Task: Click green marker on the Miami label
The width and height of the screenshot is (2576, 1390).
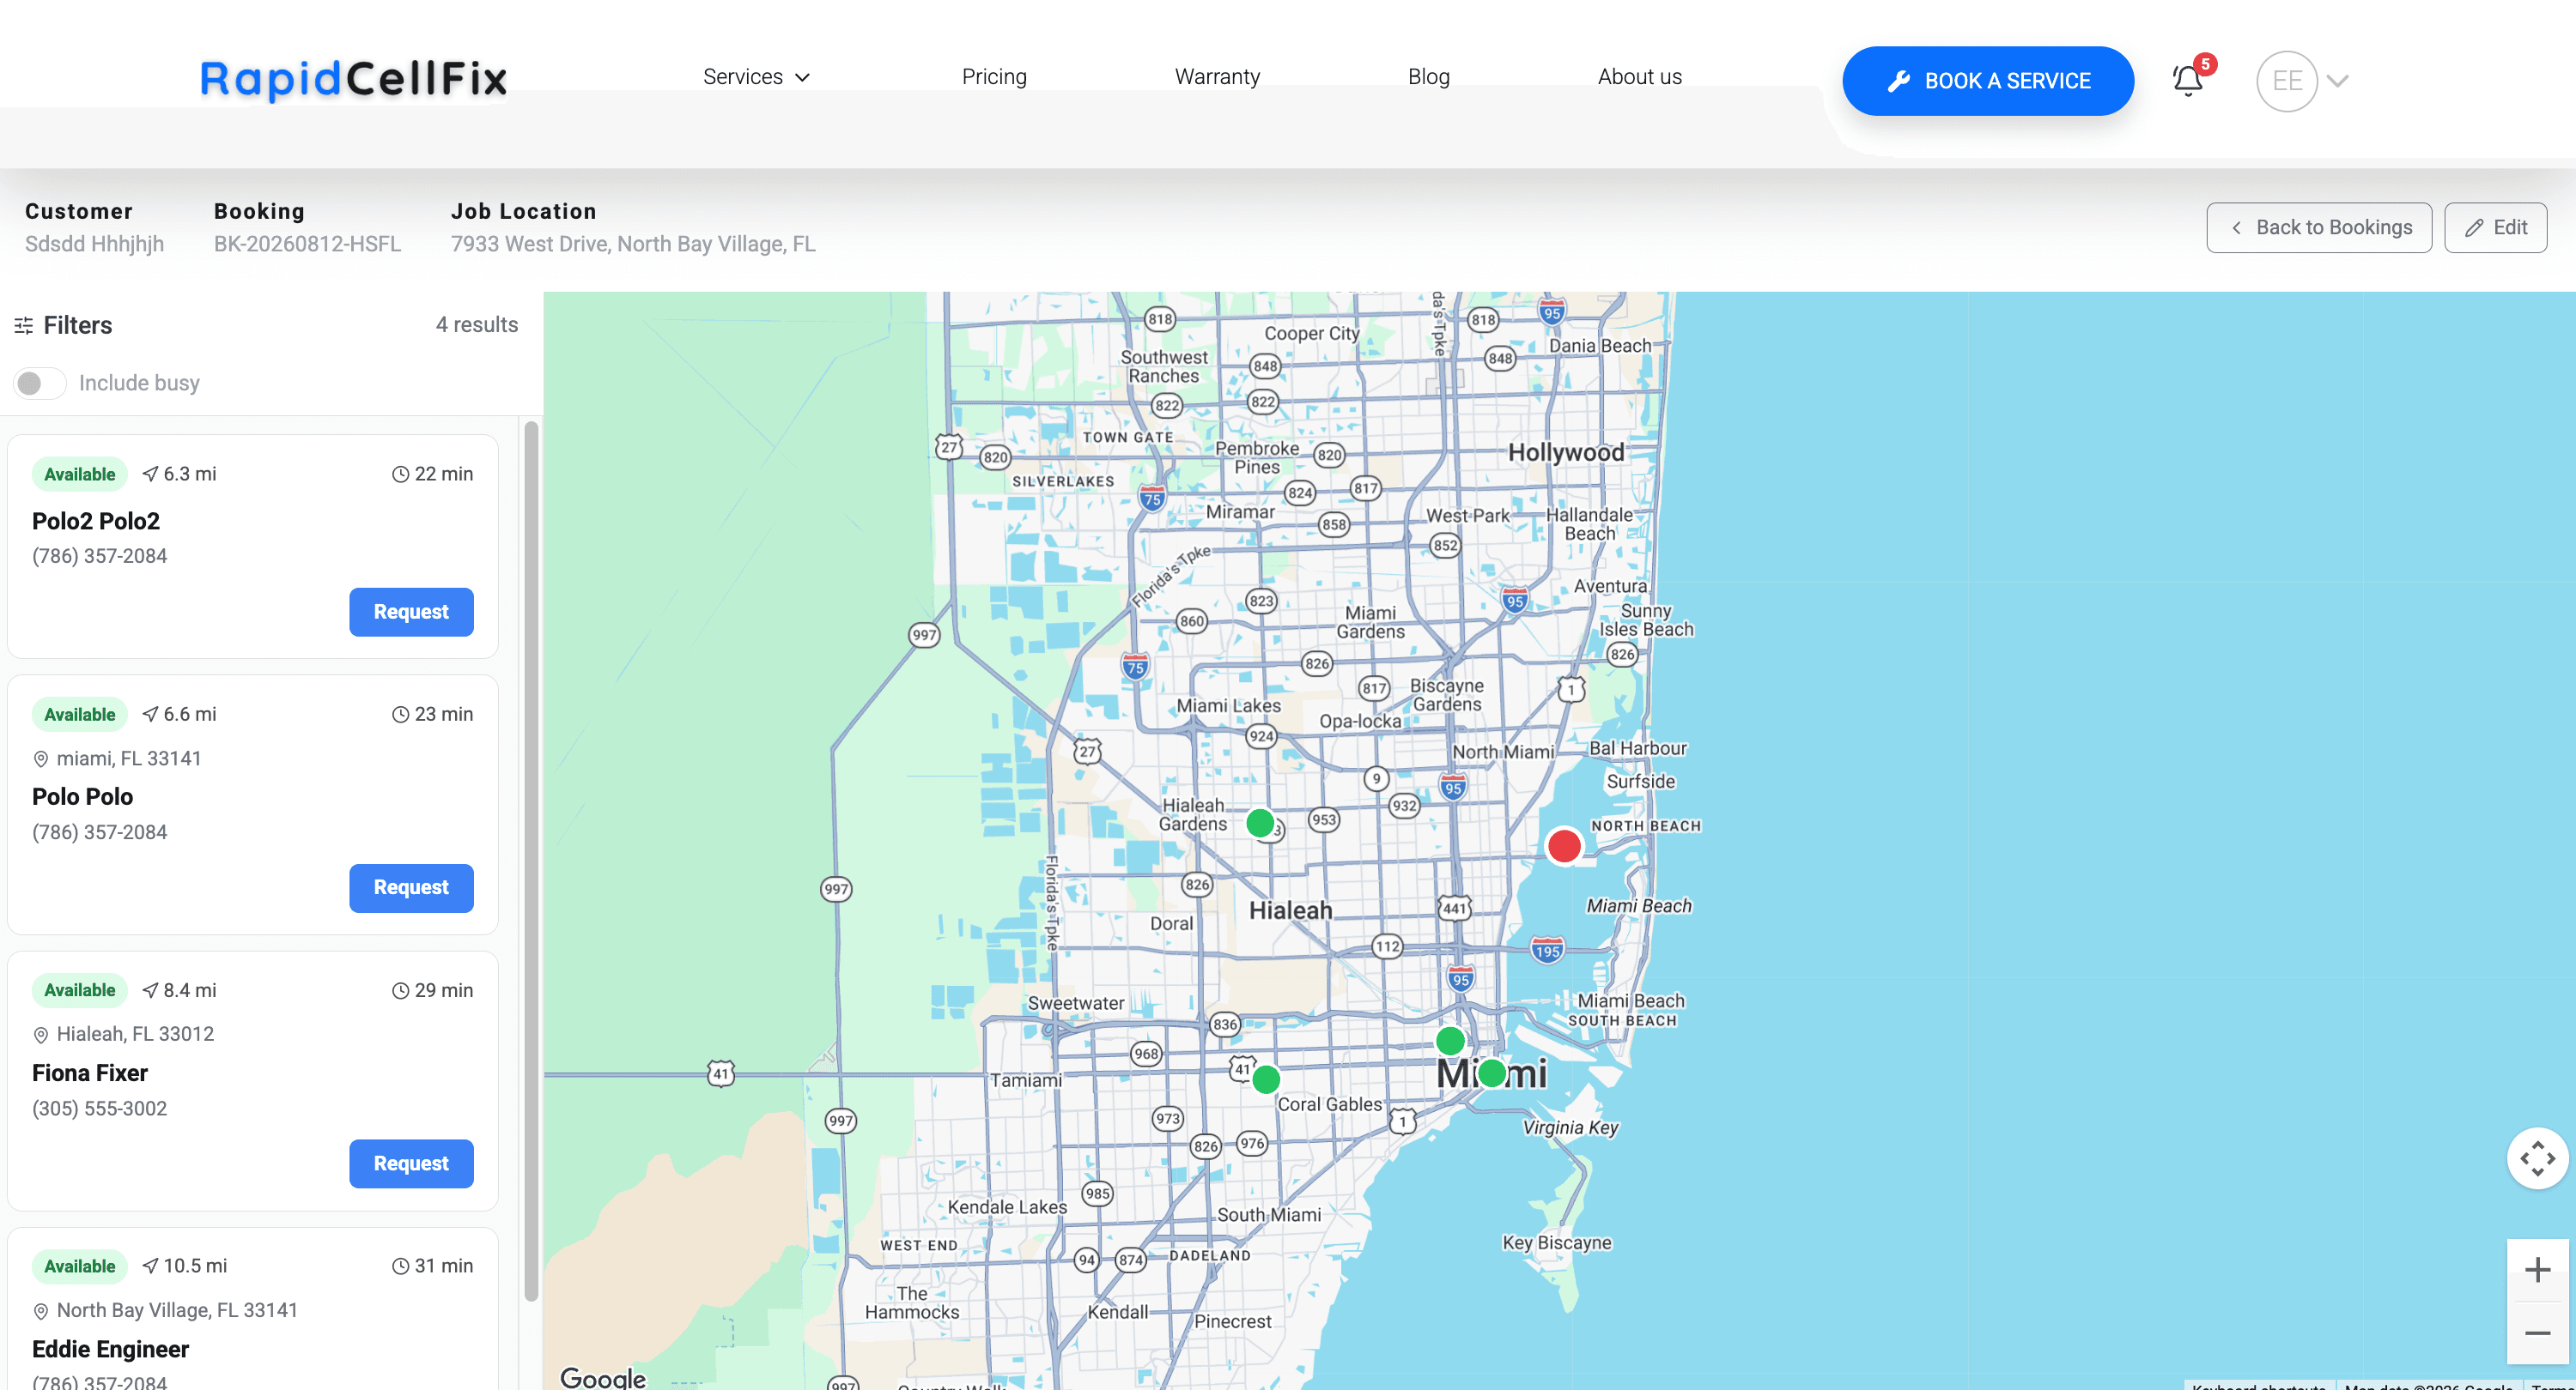Action: coord(1492,1073)
